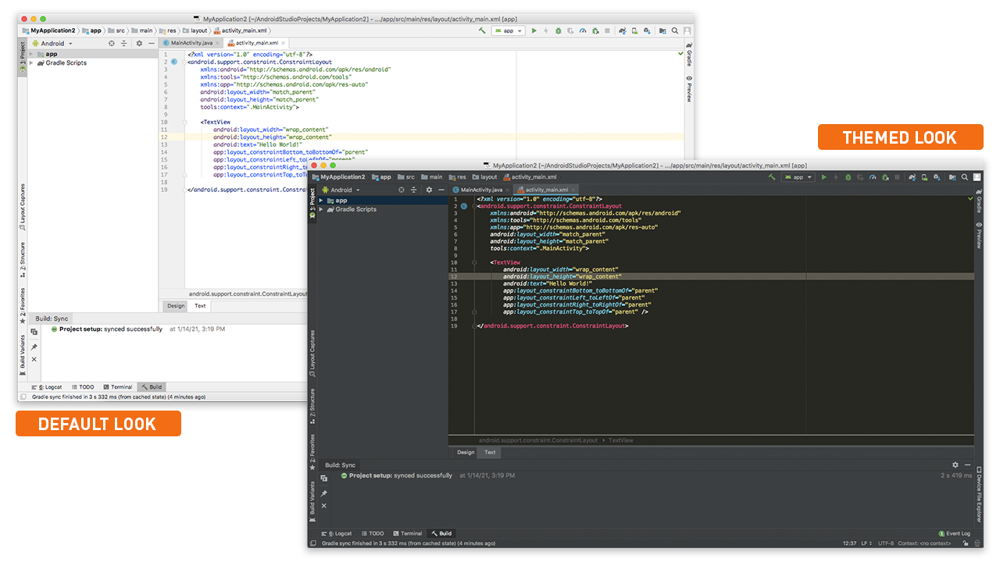Toggle Gradle side panel in themed window
The image size is (1000, 562).
pos(979,202)
